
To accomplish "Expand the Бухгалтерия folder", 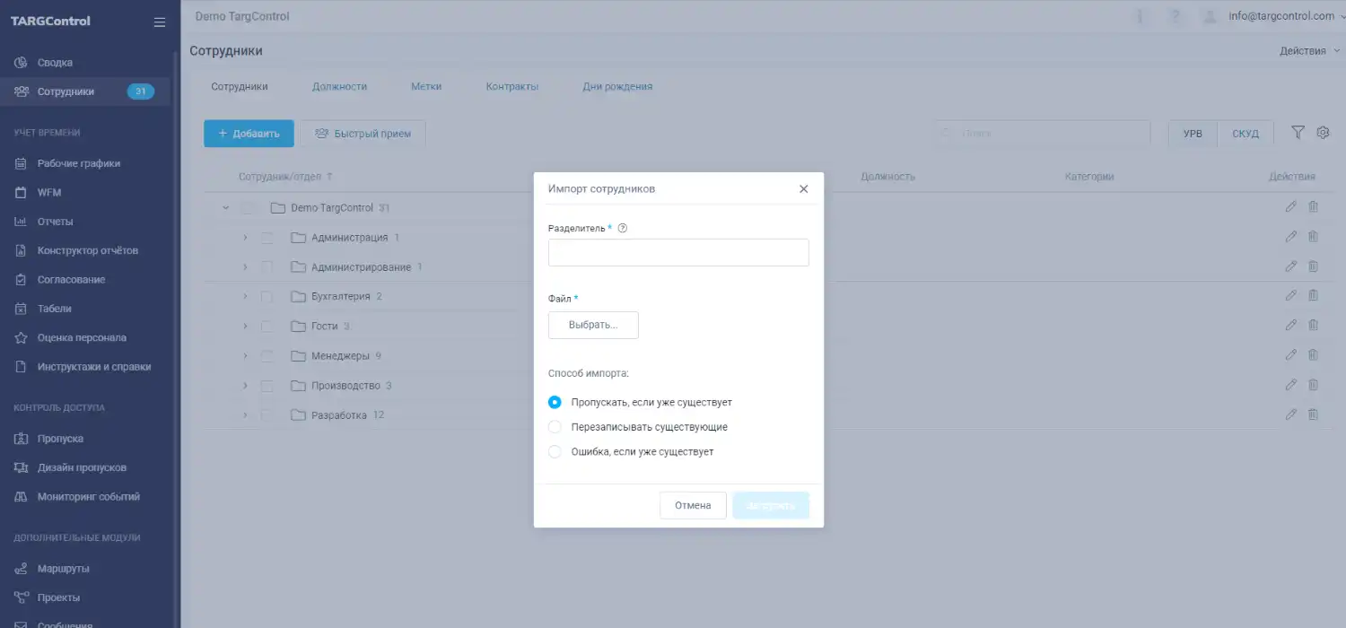I will pyautogui.click(x=244, y=296).
